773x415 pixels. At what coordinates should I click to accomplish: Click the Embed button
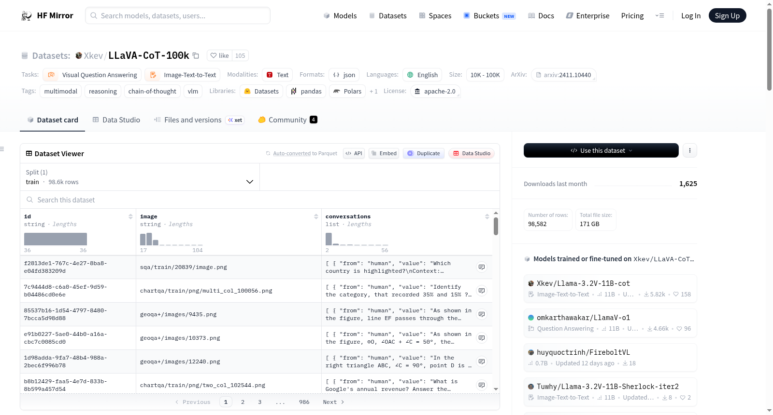[384, 153]
